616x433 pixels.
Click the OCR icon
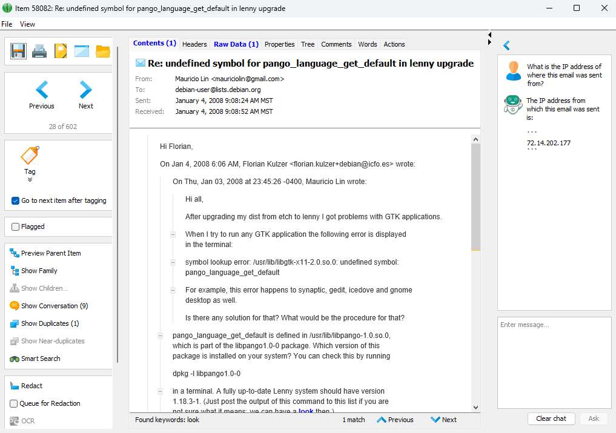pyautogui.click(x=15, y=421)
